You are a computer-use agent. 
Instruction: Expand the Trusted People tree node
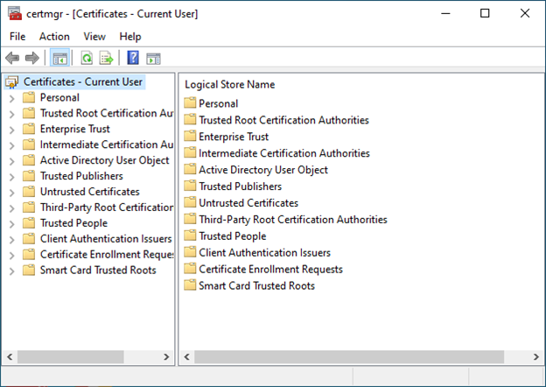(11, 223)
